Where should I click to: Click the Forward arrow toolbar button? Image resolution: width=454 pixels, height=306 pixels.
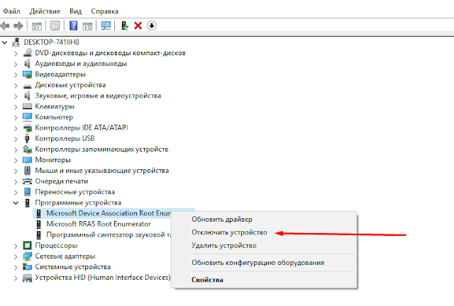(x=18, y=26)
